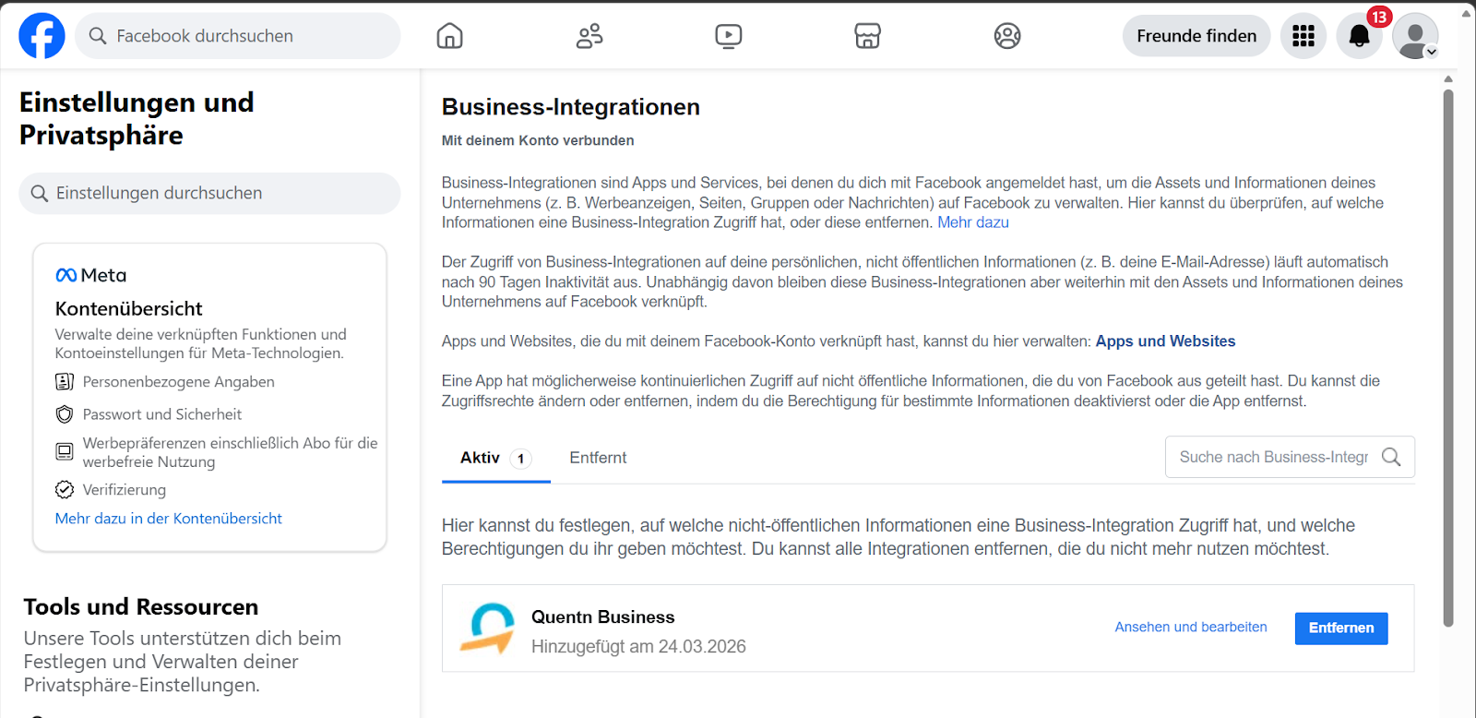Switch to the Entfernt tab

pyautogui.click(x=598, y=458)
